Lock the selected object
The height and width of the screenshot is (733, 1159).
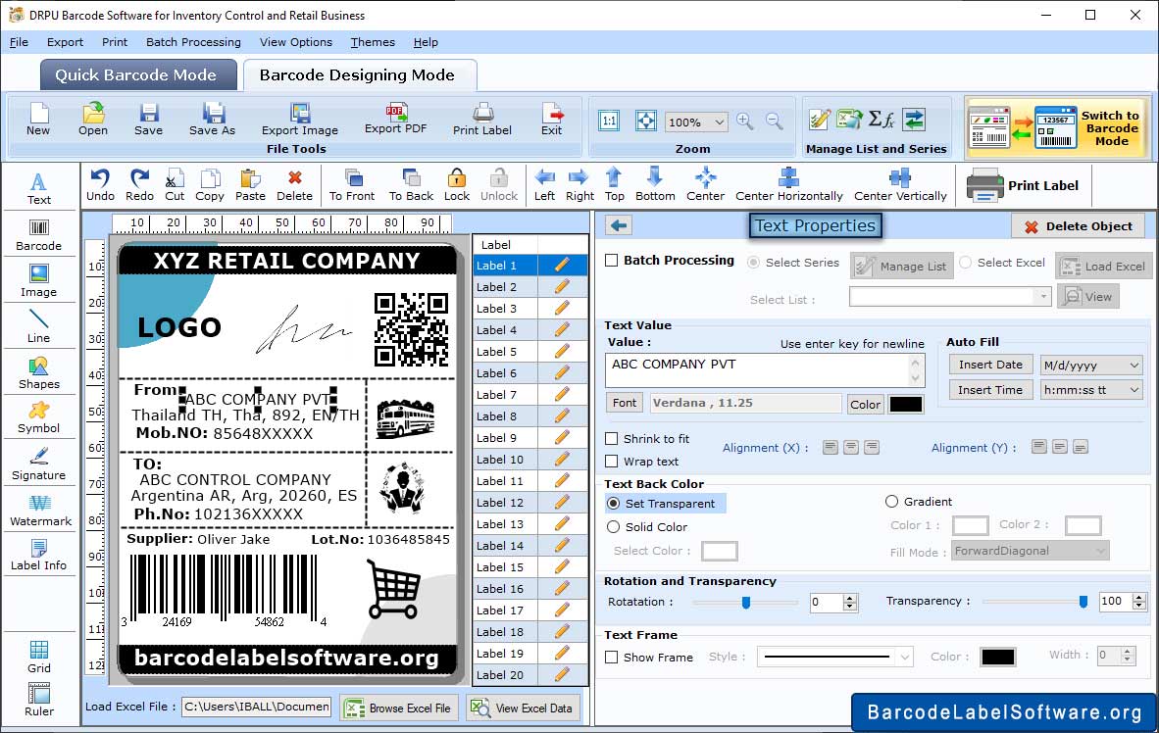point(457,185)
